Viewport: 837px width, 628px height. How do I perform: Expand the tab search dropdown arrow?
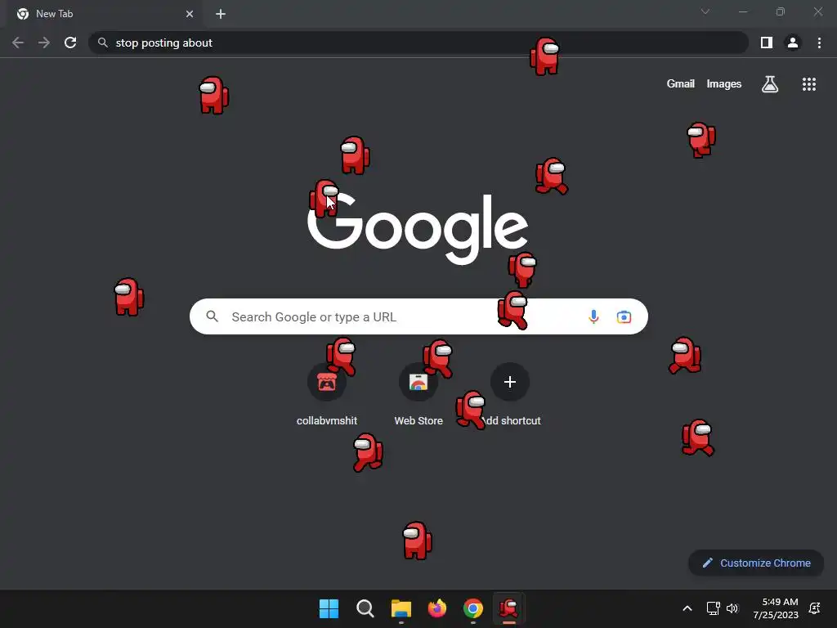coord(705,11)
